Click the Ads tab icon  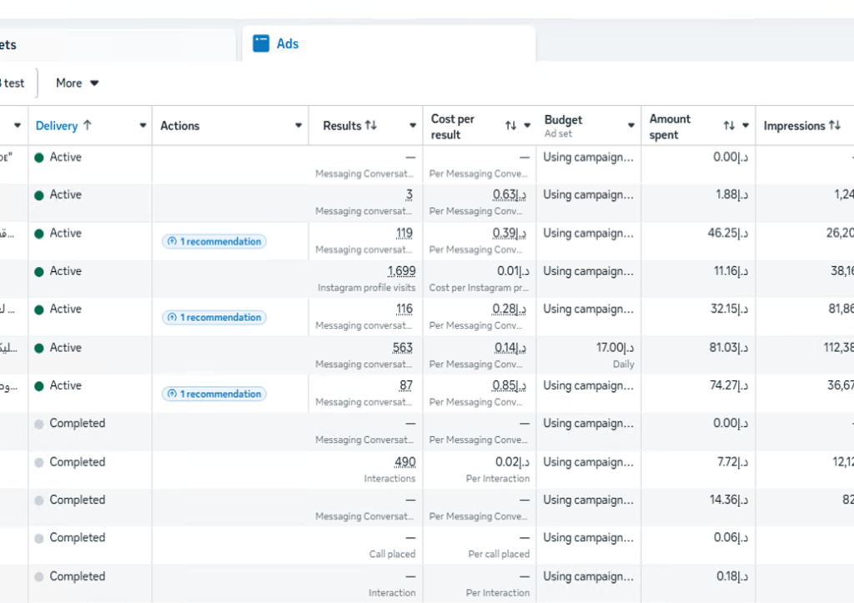[x=262, y=44]
